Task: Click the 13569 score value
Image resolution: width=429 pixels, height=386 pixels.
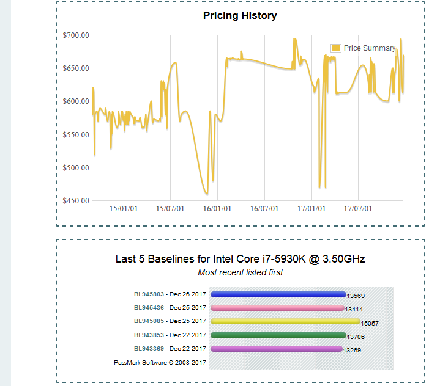Action: (356, 296)
